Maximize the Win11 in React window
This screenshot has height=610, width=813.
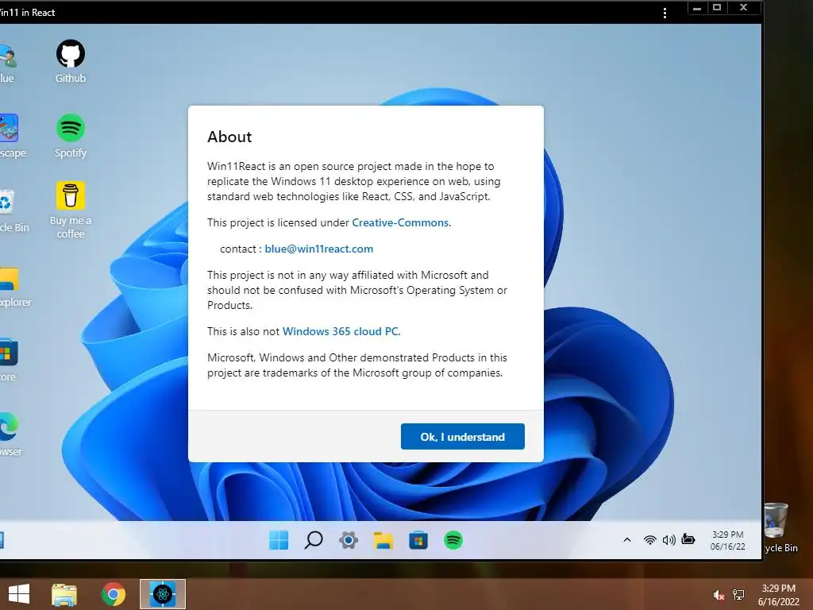pos(717,8)
